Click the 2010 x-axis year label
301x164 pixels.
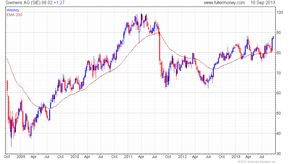click(x=75, y=157)
